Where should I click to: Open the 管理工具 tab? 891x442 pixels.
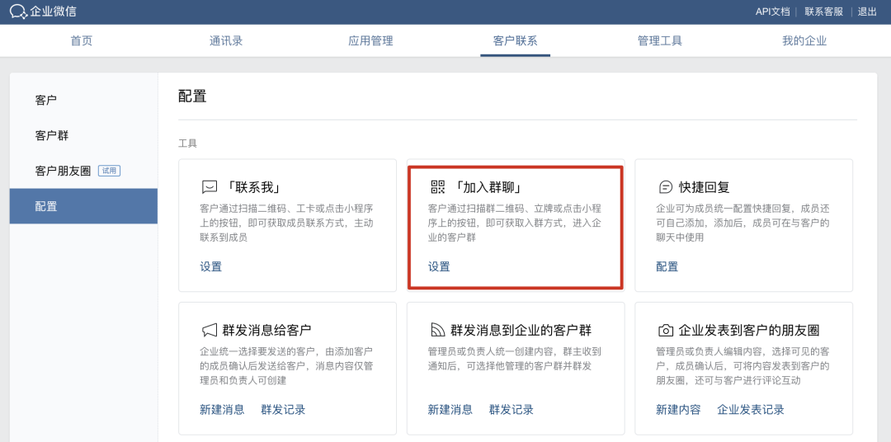[x=660, y=40]
